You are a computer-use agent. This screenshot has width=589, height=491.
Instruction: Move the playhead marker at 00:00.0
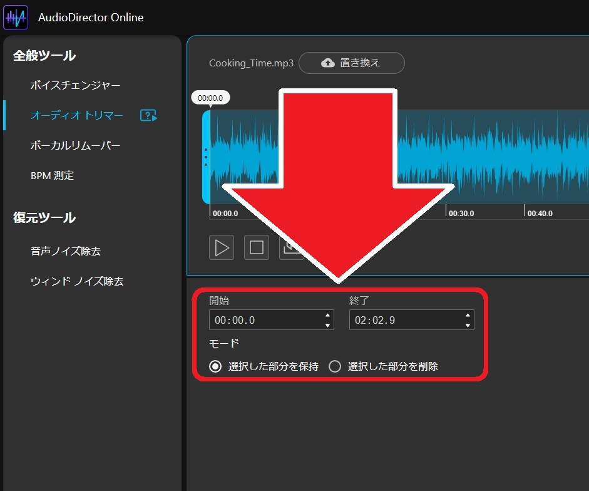coord(210,97)
